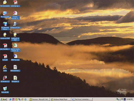Viewport: 134px width, 101px height.
Task: Click the 'fw9.pdf' label text
Action: [5, 60]
